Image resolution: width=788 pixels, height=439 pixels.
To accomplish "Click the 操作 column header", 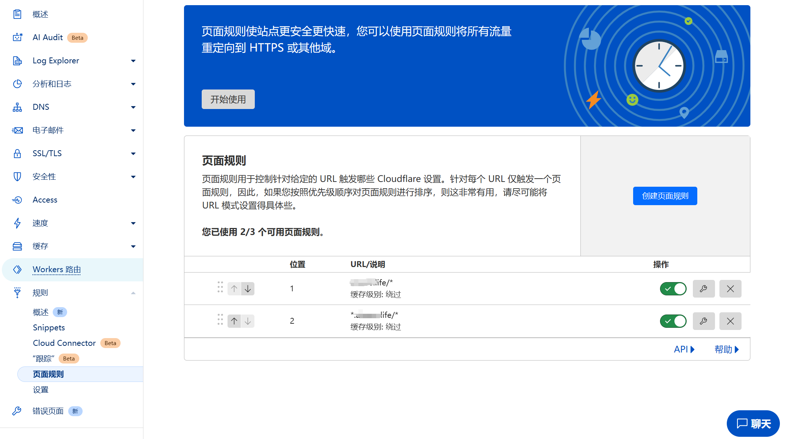I will [661, 264].
